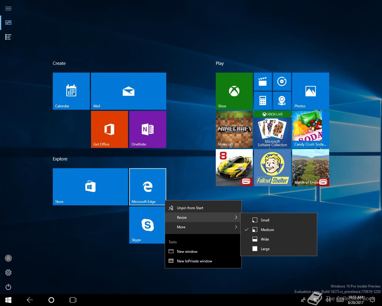382x306 pixels.
Task: Open Settings from the Start sidebar
Action: (8, 273)
